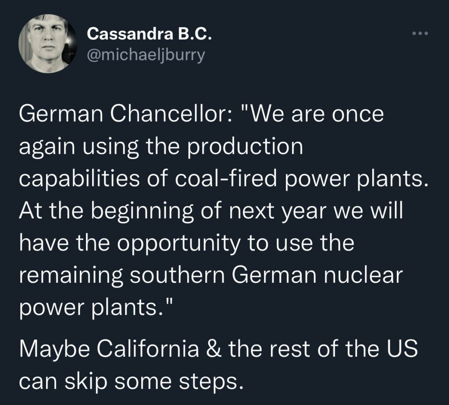Viewport: 449px width, 405px height.
Task: Click the line "again using the production"
Action: [x=160, y=147]
